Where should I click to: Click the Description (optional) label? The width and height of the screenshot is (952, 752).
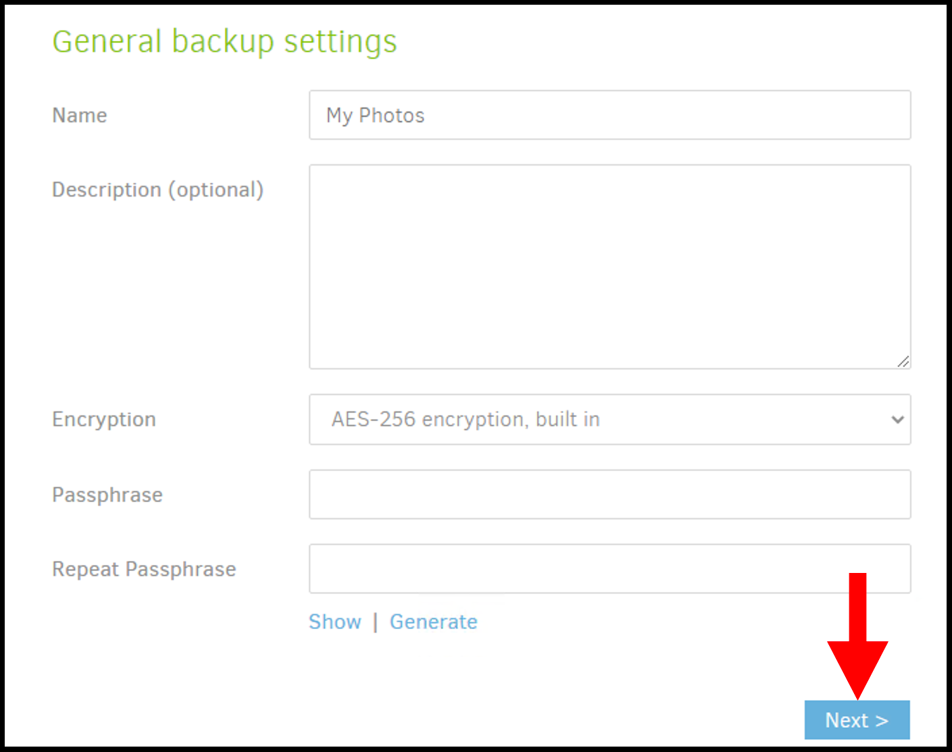[x=157, y=189]
